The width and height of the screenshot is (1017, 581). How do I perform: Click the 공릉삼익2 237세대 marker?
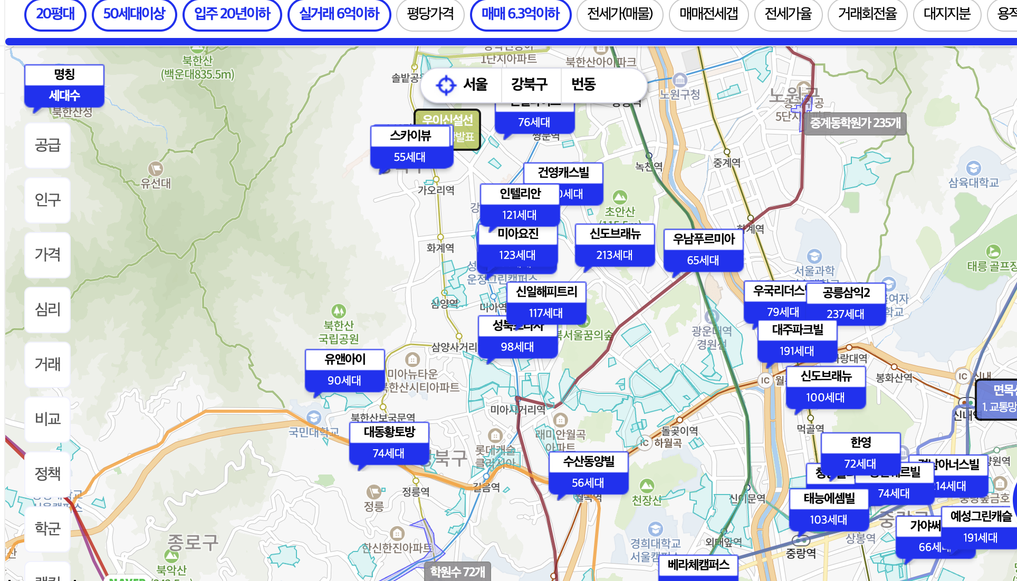pyautogui.click(x=846, y=304)
